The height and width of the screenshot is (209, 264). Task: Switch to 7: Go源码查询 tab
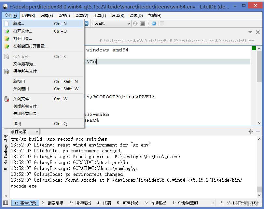[x=185, y=203]
